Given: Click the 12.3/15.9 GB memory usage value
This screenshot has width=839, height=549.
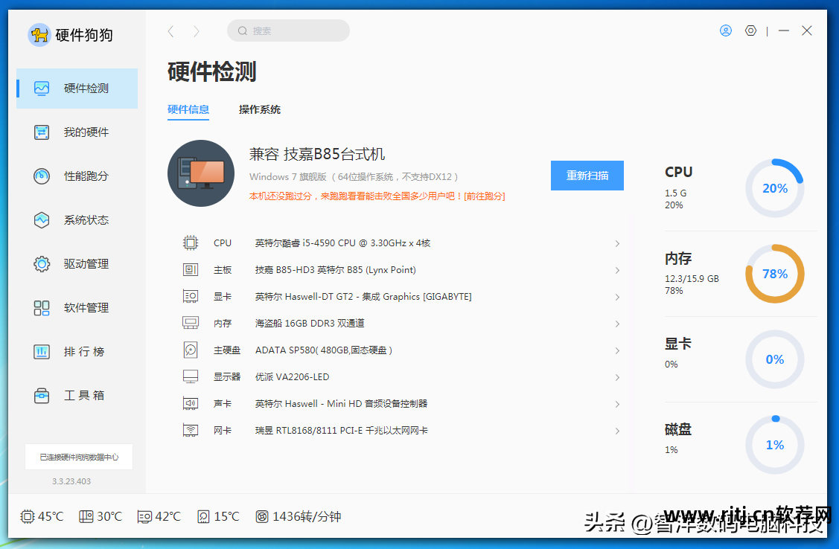Looking at the screenshot, I should coord(692,278).
